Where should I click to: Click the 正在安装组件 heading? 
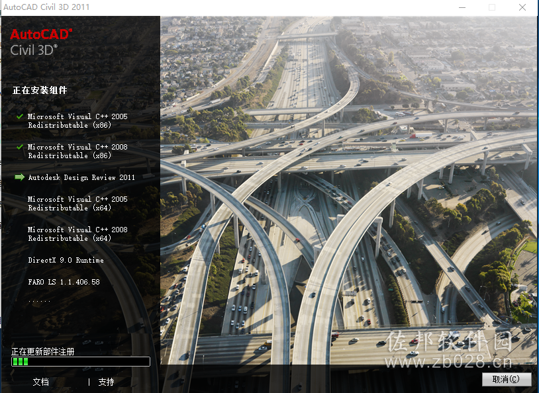[40, 90]
